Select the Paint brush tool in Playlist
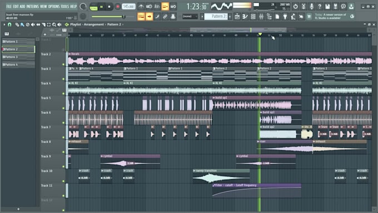Viewport: 378px width, 213px height. pyautogui.click(x=22, y=24)
